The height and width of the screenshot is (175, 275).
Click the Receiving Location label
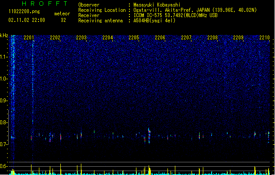[x=102, y=10]
